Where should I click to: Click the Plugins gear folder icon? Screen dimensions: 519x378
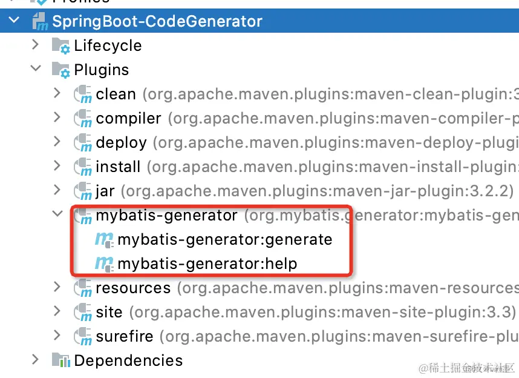[60, 69]
